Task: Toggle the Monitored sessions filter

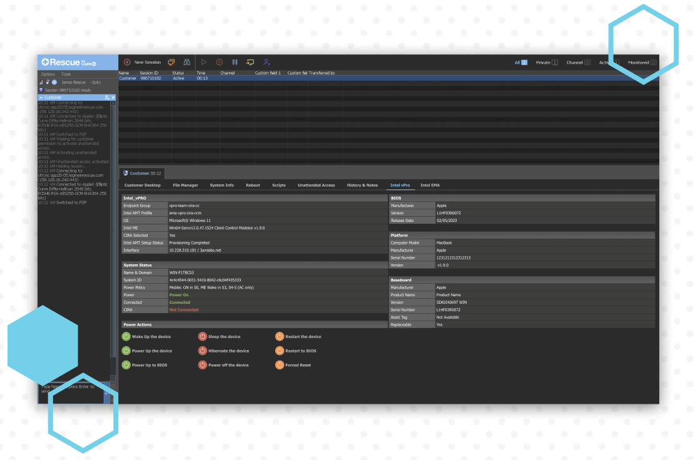Action: tap(640, 62)
